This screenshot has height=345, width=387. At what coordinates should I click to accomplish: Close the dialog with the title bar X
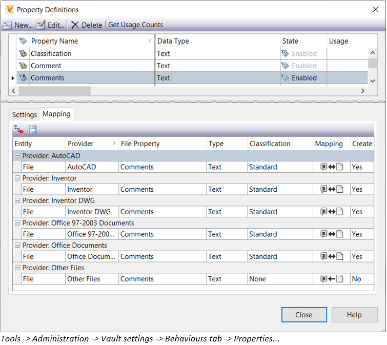(x=376, y=9)
